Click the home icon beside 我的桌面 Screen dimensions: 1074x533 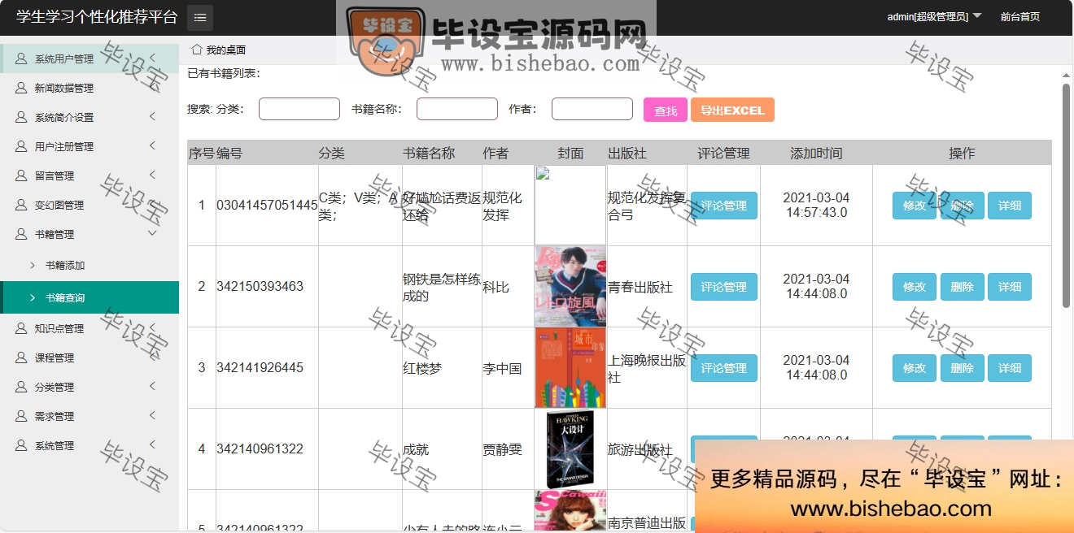point(196,50)
